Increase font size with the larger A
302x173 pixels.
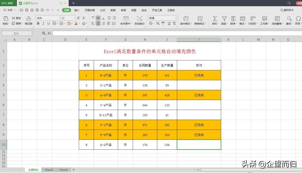click(78, 18)
